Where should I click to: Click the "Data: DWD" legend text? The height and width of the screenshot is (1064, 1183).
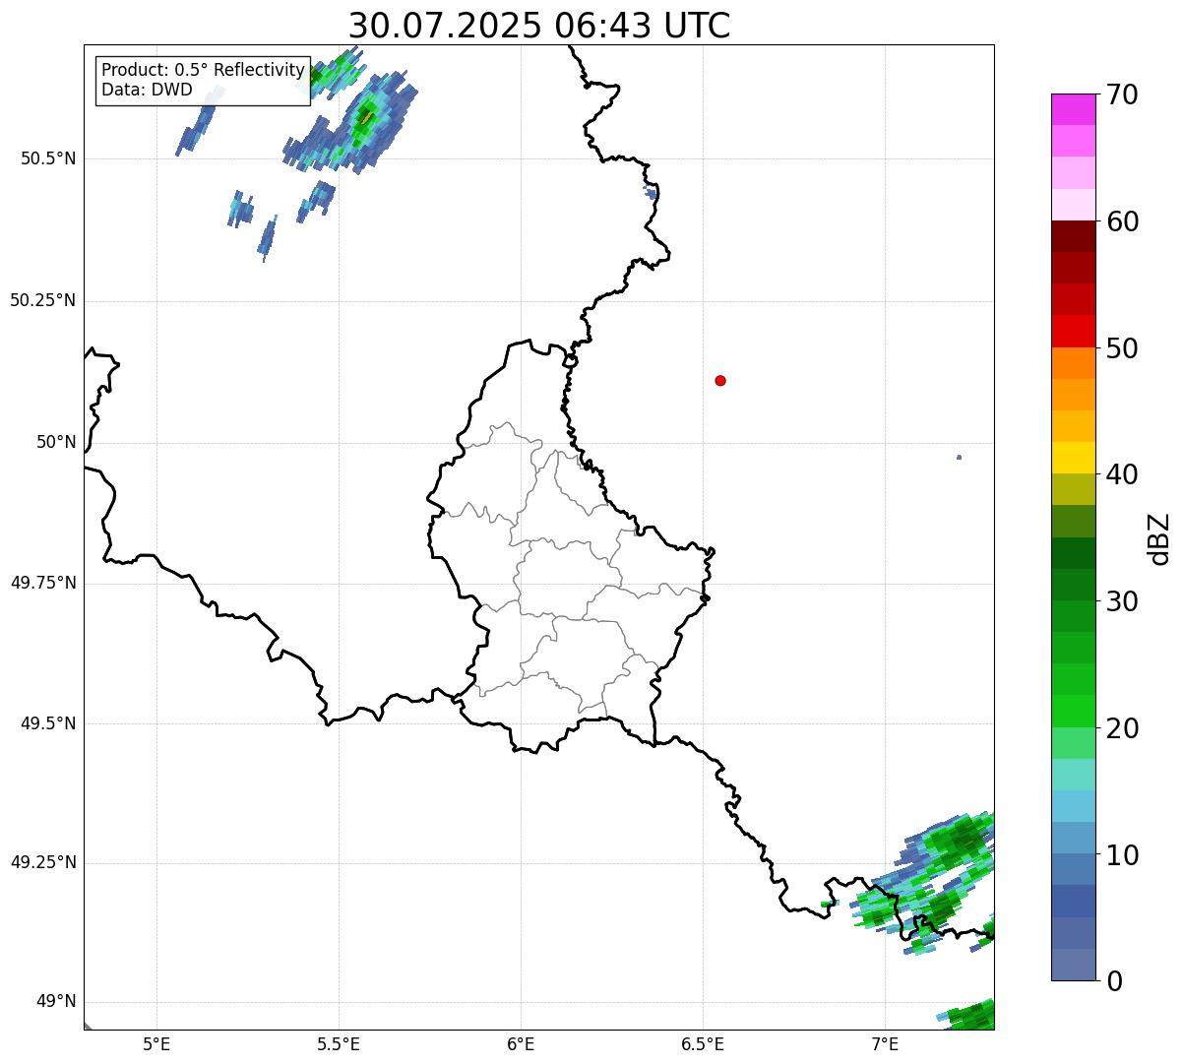pyautogui.click(x=147, y=90)
